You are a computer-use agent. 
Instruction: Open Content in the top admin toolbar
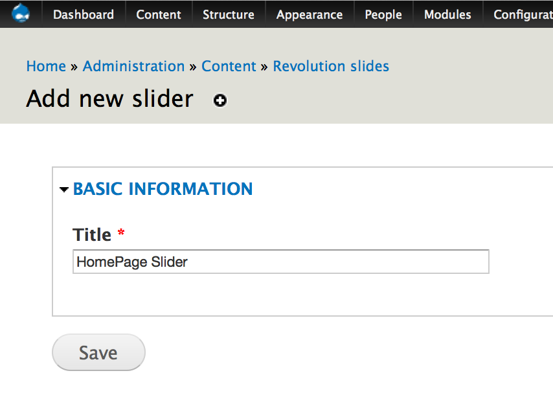tap(159, 14)
